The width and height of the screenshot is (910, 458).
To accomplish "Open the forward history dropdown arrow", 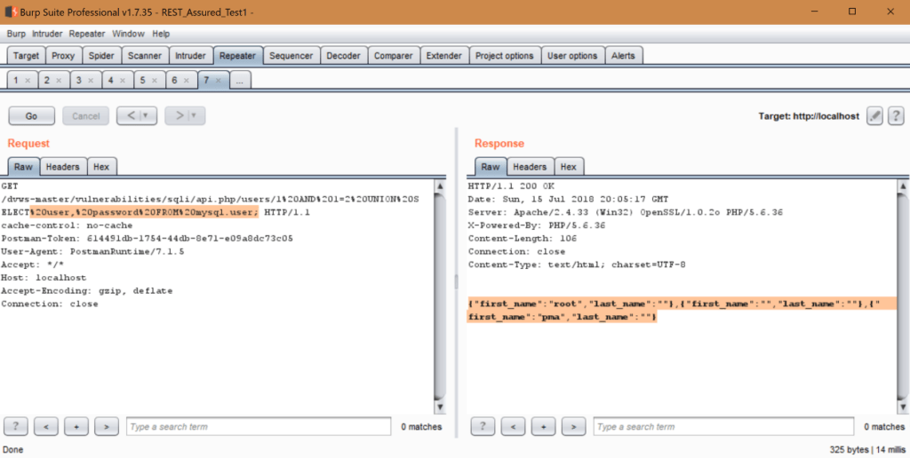I will coord(192,115).
